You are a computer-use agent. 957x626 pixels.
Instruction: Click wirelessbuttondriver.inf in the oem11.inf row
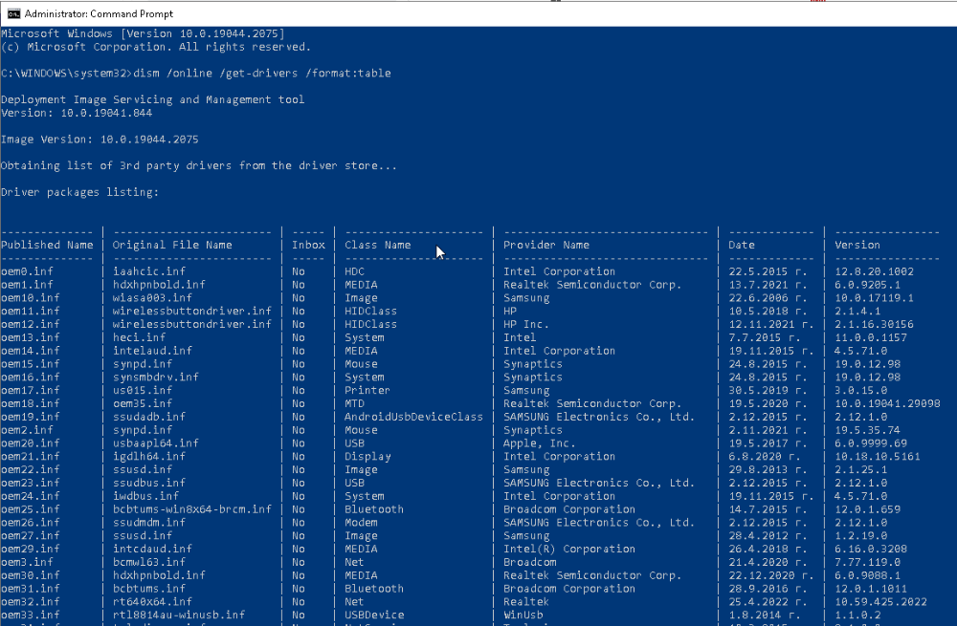coord(191,311)
